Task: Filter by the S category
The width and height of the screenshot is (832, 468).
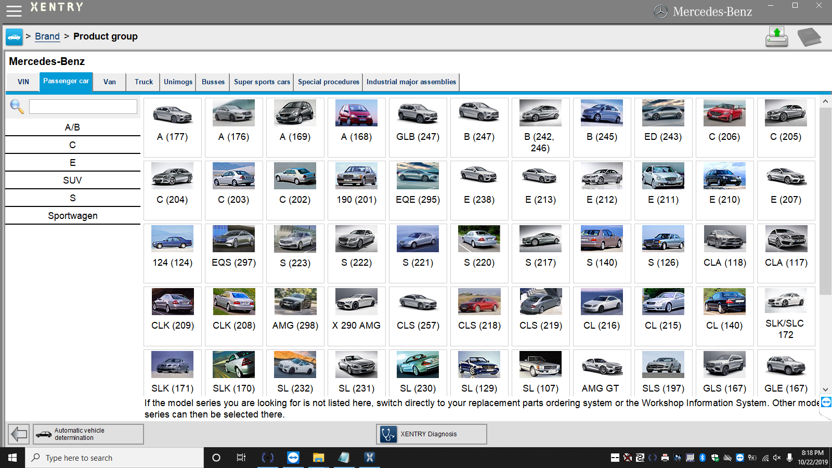Action: [x=73, y=198]
